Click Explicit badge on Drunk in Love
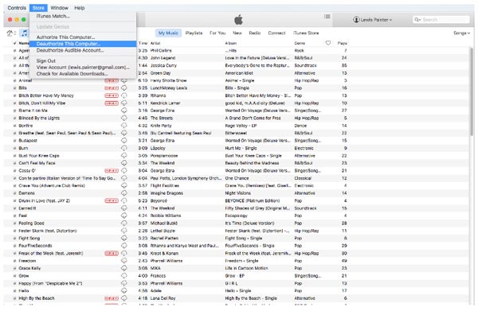Viewport: 478px width, 311px height. [x=112, y=201]
